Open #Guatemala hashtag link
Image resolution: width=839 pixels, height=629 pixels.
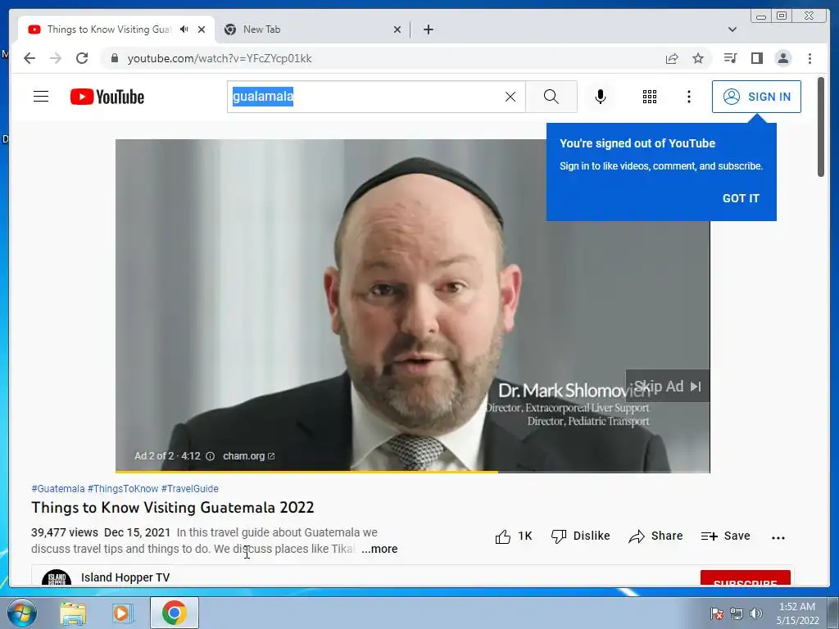point(58,489)
